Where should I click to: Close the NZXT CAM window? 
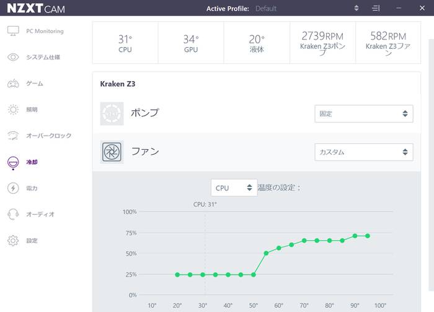pyautogui.click(x=422, y=8)
